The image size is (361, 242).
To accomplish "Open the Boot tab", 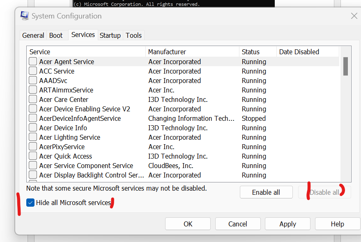I will pyautogui.click(x=56, y=35).
